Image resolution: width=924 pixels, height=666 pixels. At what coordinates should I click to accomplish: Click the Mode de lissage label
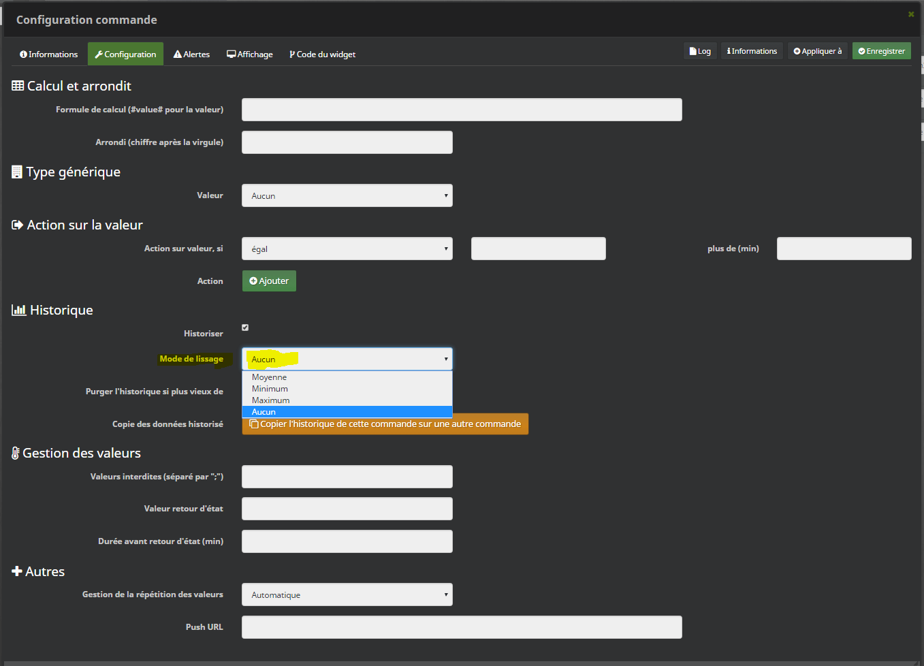(x=191, y=359)
